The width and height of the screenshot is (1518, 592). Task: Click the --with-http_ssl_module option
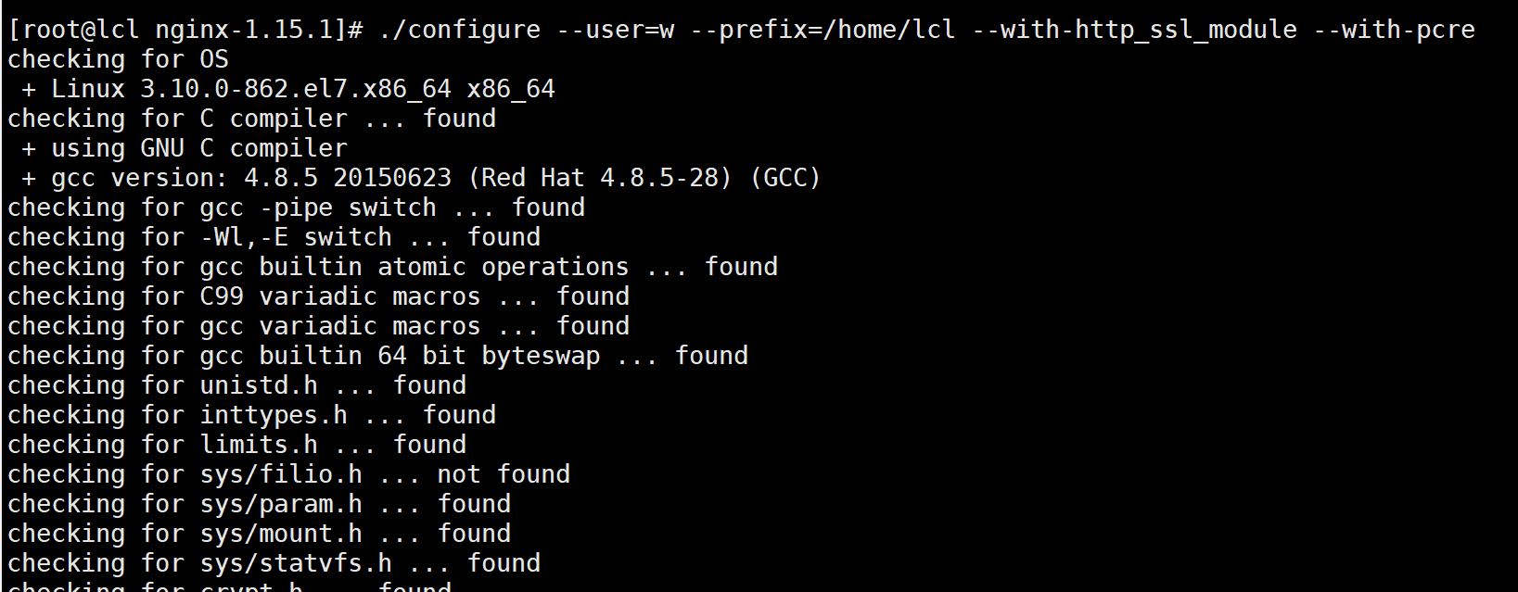click(1135, 31)
